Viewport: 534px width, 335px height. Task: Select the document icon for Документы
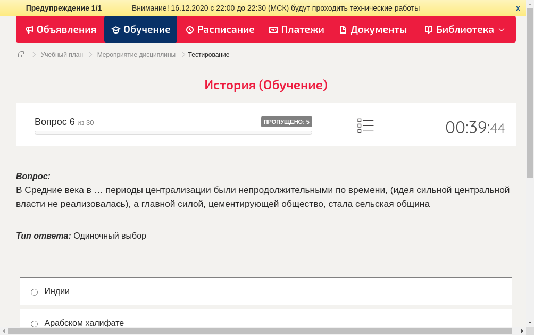(344, 30)
